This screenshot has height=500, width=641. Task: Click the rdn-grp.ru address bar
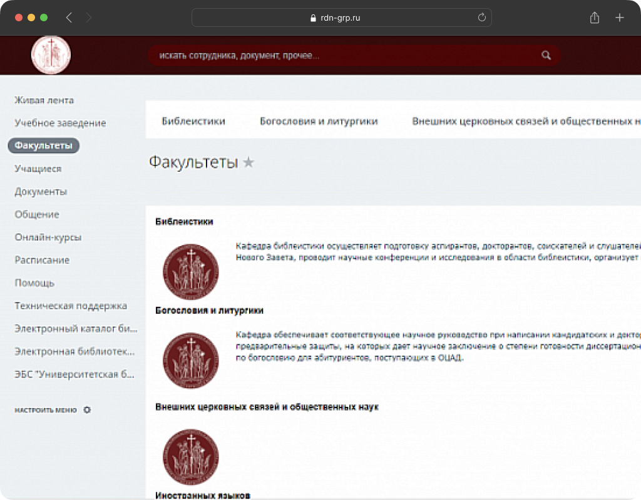341,17
